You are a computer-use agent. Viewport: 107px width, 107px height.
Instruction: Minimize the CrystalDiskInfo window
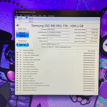coord(86,13)
